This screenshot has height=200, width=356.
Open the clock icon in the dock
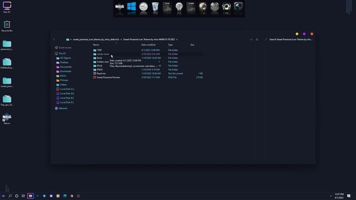tap(144, 7)
